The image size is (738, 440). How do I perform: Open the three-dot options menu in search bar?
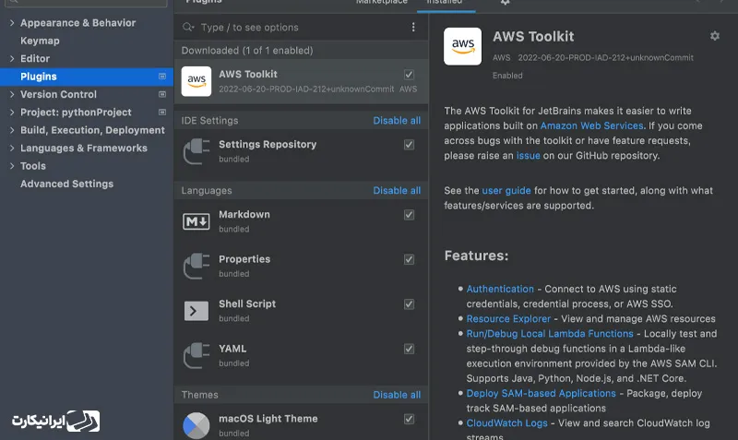[413, 28]
